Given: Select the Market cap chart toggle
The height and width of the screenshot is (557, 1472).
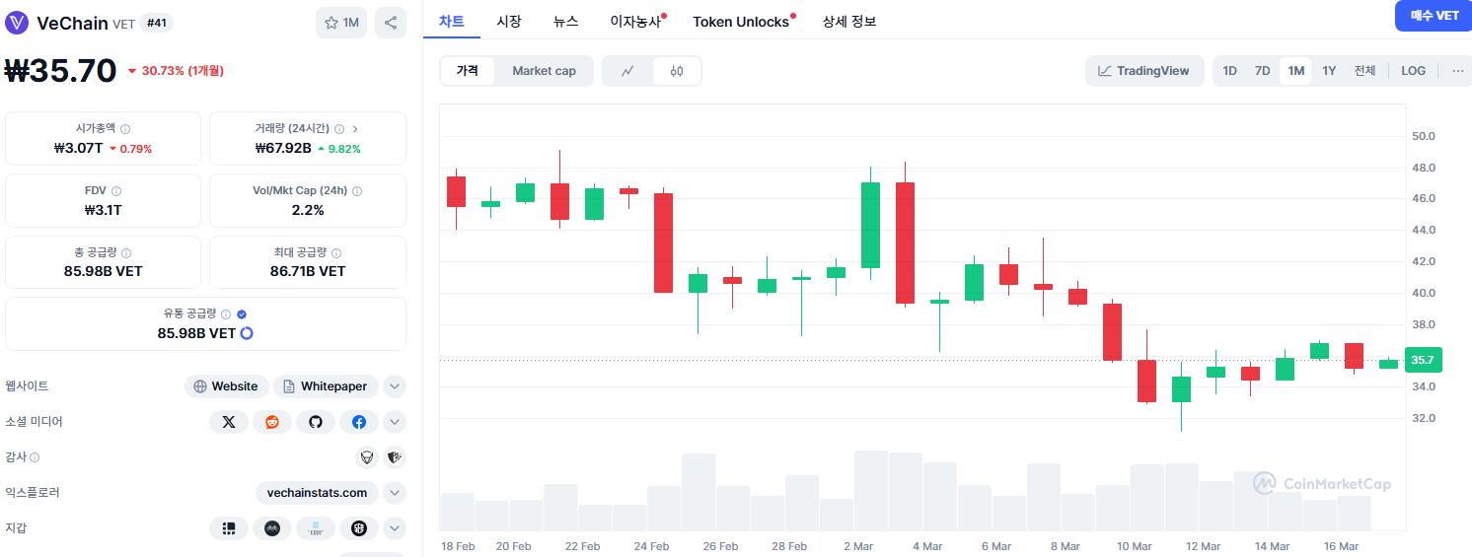Looking at the screenshot, I should click(x=544, y=71).
